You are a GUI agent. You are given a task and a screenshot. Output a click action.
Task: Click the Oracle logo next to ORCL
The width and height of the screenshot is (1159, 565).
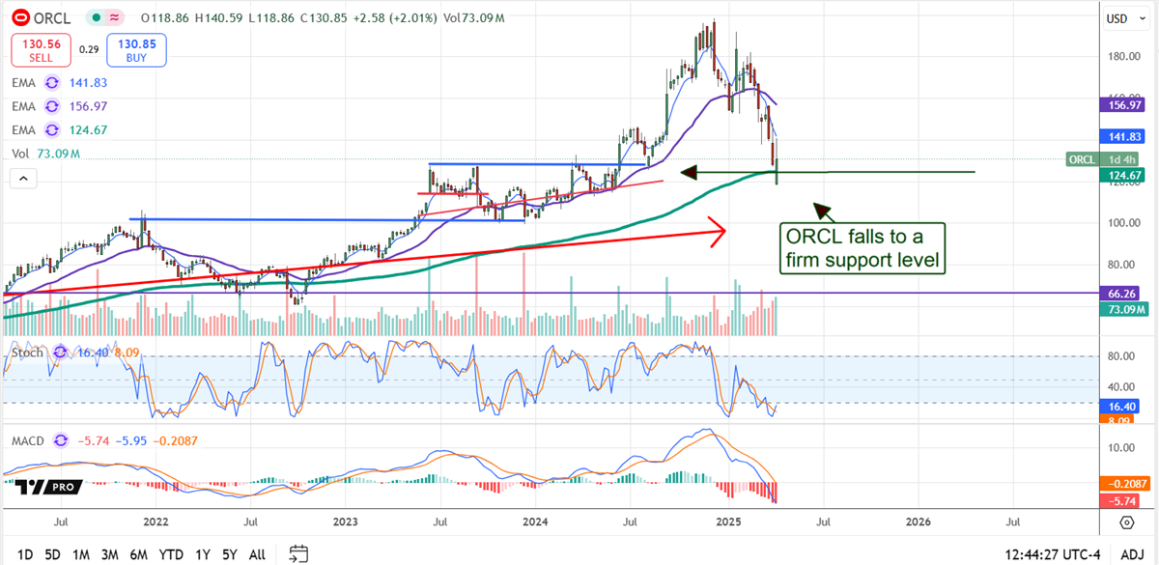(x=18, y=17)
